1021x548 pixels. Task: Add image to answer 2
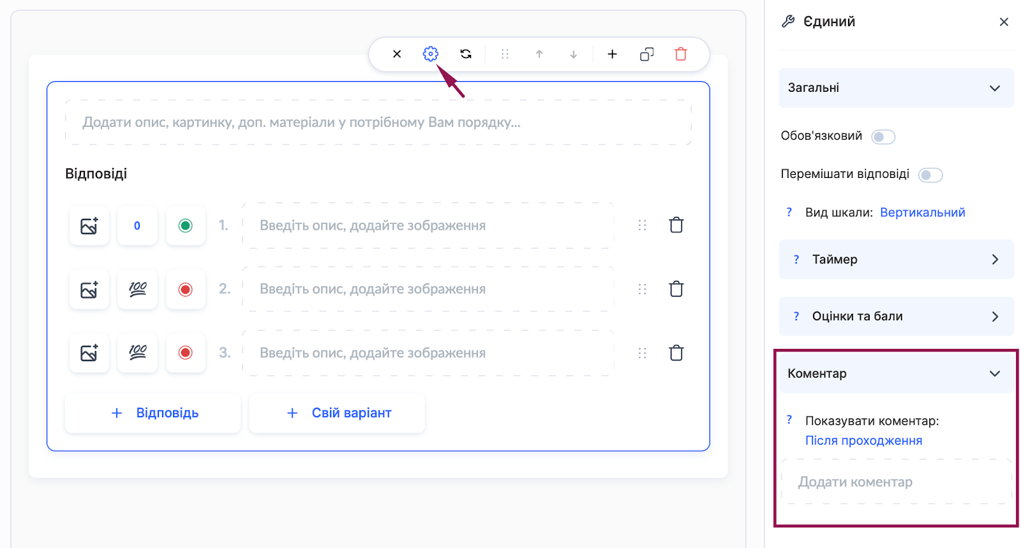click(89, 290)
